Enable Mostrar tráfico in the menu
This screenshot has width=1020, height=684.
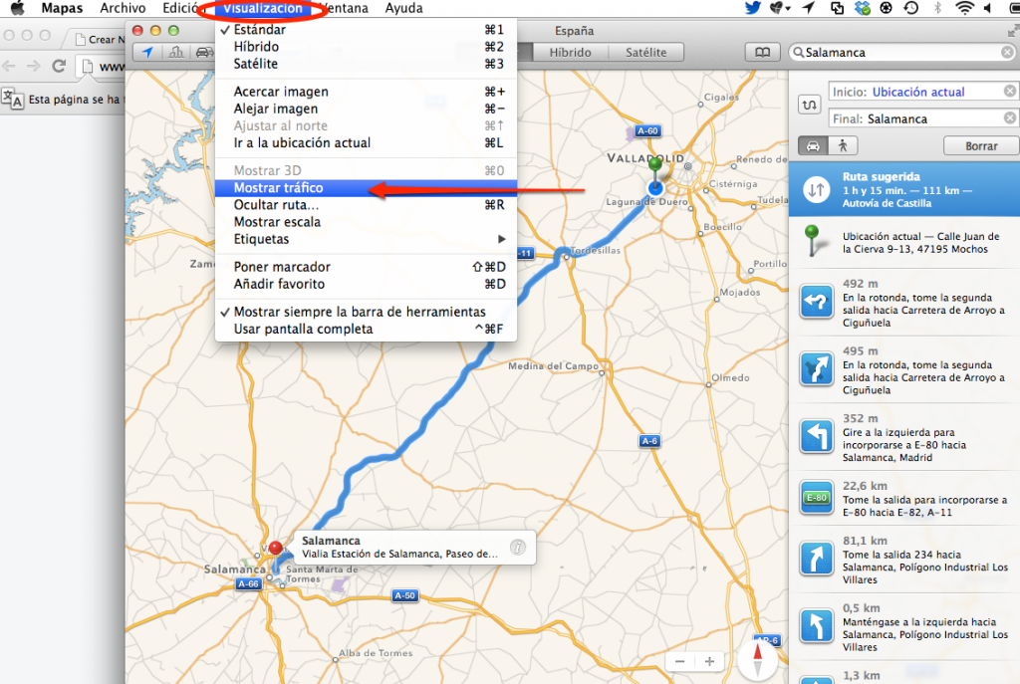[366, 188]
